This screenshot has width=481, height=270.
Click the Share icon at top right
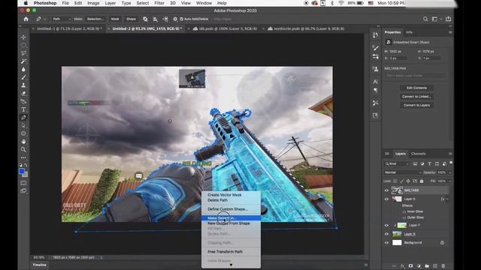click(x=448, y=19)
